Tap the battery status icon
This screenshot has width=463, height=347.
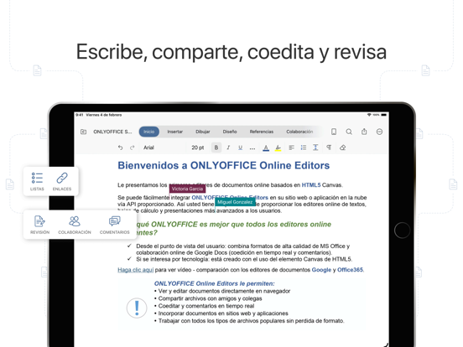click(383, 115)
